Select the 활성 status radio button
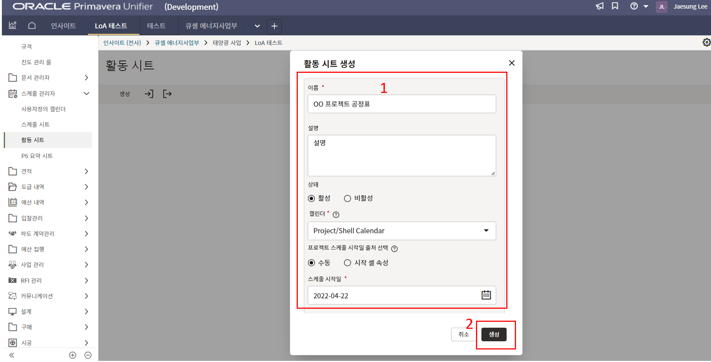 click(x=311, y=199)
